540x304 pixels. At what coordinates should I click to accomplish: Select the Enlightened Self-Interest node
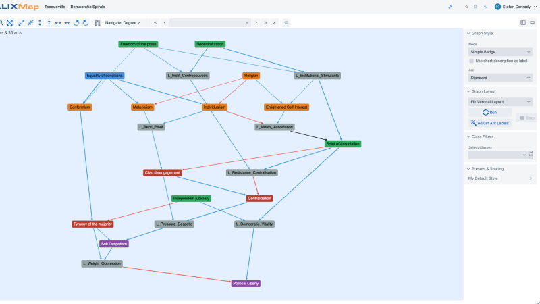[286, 107]
